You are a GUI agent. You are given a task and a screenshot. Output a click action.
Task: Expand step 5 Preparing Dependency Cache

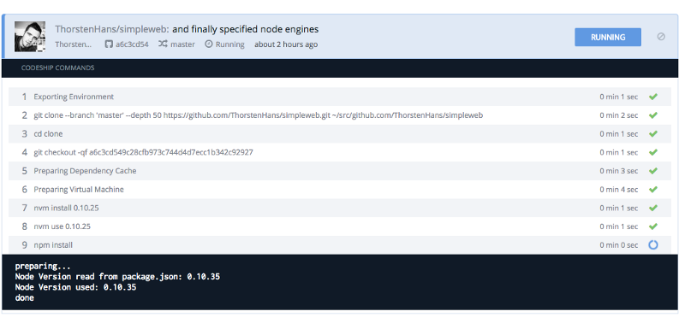coord(340,171)
